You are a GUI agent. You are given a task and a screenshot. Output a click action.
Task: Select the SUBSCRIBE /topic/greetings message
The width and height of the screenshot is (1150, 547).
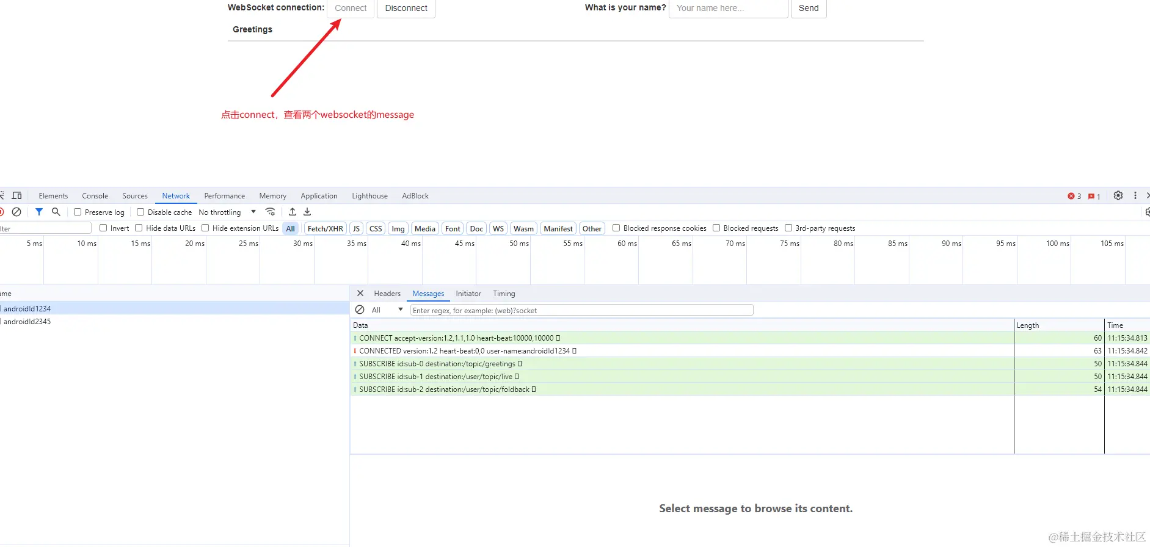750,364
